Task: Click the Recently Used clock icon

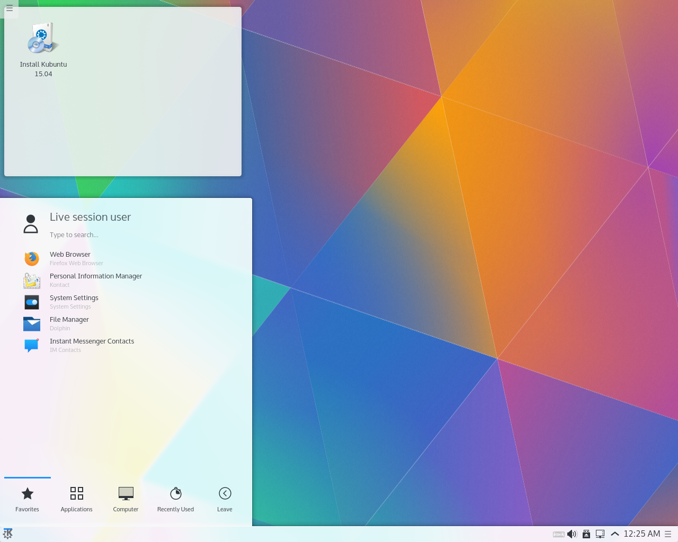Action: pyautogui.click(x=176, y=493)
